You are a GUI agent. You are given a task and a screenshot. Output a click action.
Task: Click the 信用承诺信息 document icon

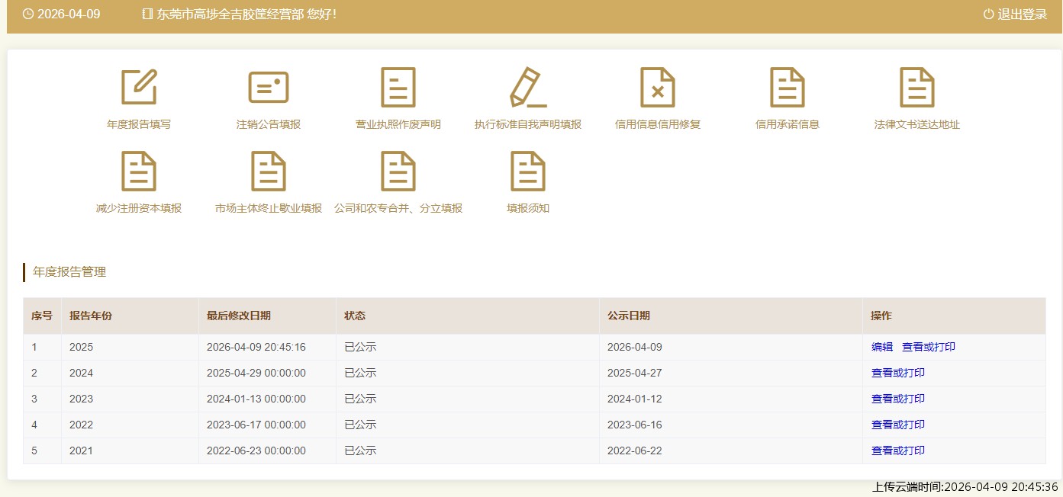coord(788,88)
